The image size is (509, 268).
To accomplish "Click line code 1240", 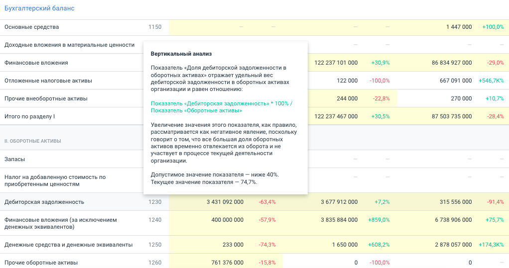I will click(155, 220).
